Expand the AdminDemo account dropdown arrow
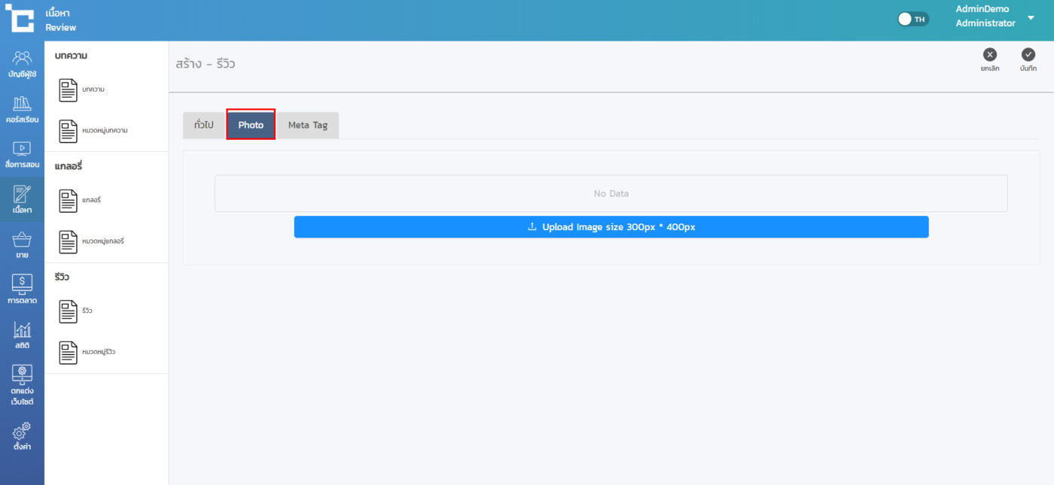Screen dimensions: 1054x485 1031,17
